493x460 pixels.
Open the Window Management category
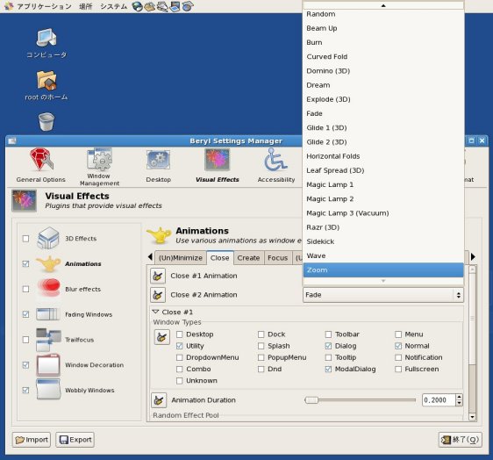tap(99, 167)
